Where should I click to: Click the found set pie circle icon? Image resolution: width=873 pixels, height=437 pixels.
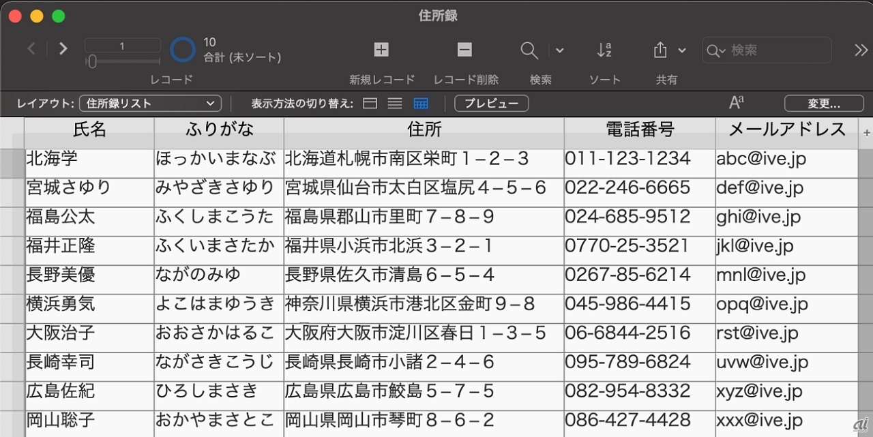(183, 50)
